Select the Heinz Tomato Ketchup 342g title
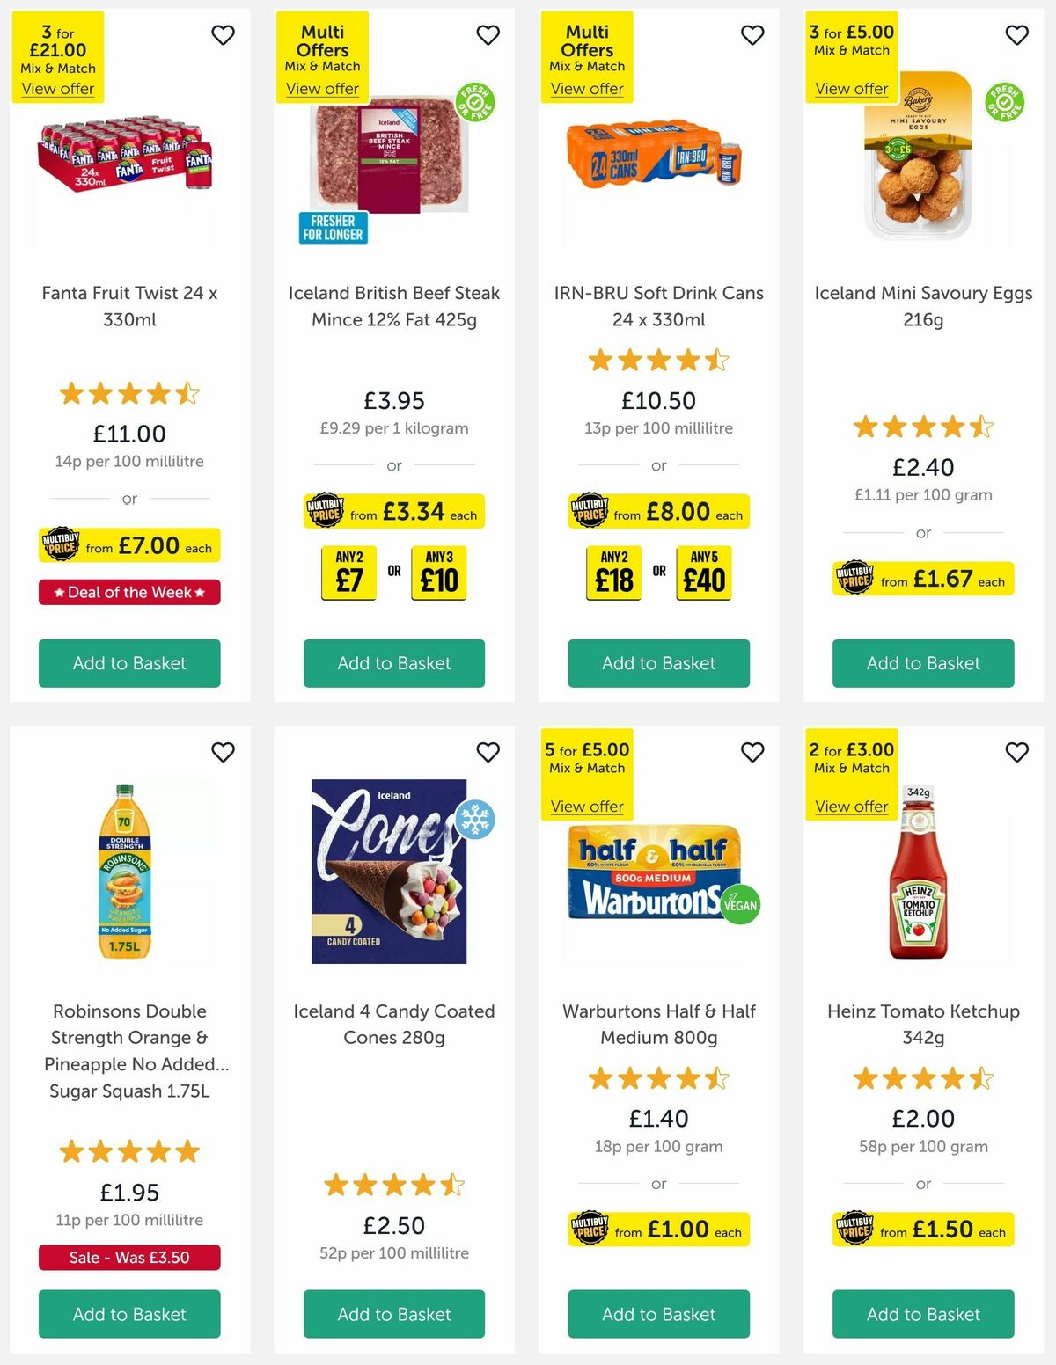 922,1025
